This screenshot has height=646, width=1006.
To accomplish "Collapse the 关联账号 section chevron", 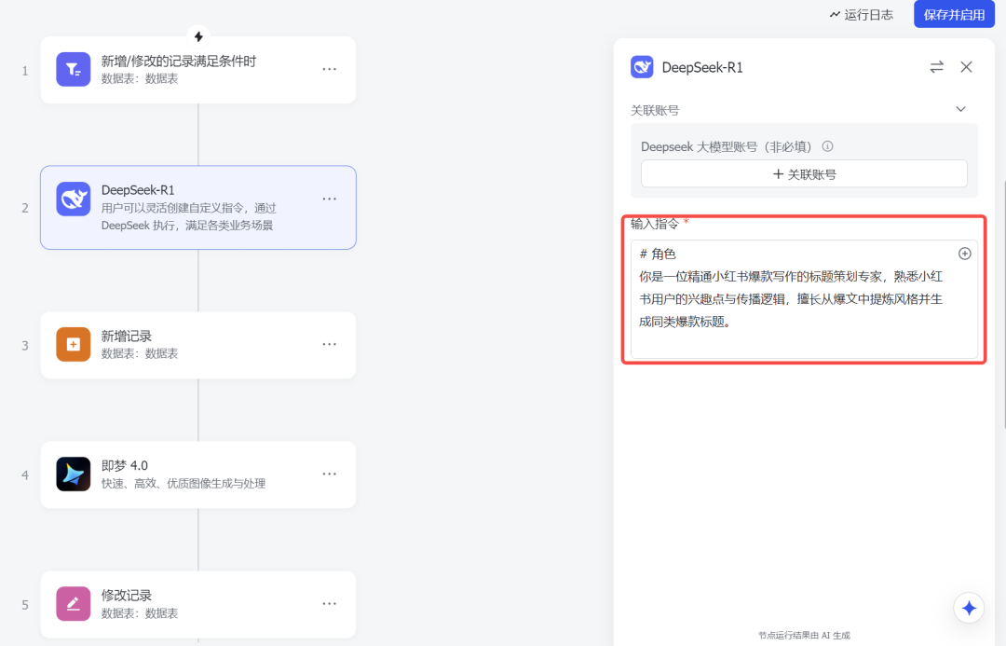I will [960, 108].
